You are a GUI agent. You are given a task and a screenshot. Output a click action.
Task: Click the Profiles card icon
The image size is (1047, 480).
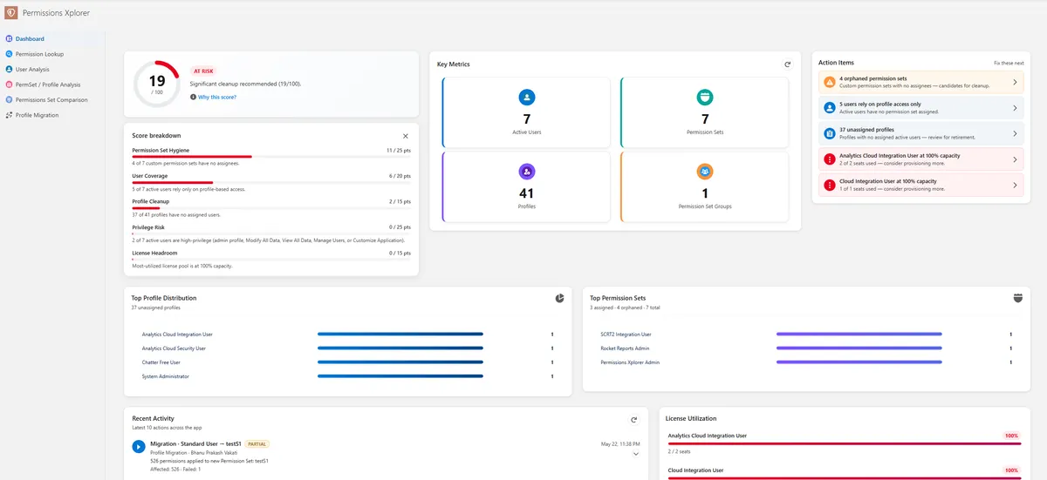click(x=527, y=172)
